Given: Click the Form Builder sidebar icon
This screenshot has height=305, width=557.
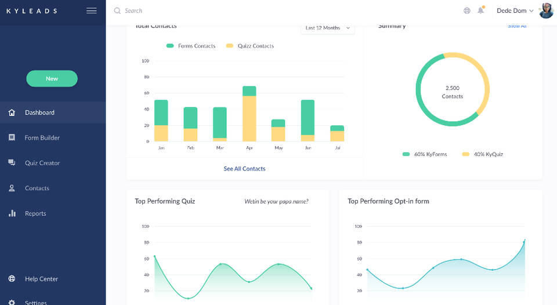Looking at the screenshot, I should (12, 138).
